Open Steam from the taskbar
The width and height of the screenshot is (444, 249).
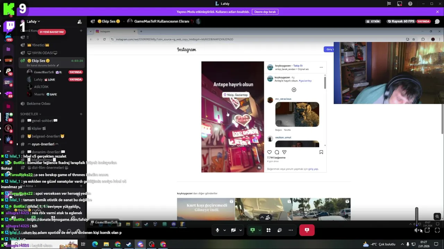[x=129, y=245]
